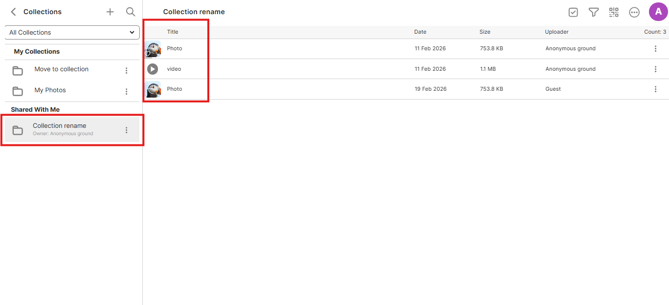
Task: Open options for Move to collection
Action: (126, 70)
